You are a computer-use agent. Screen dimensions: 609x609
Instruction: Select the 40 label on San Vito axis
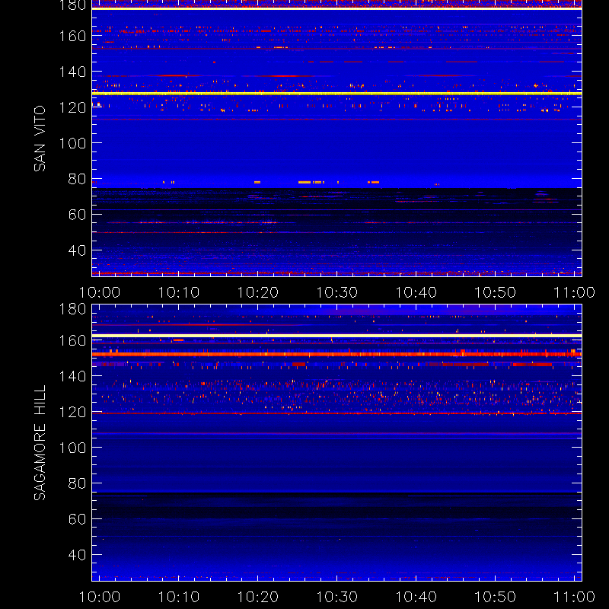[x=77, y=250]
